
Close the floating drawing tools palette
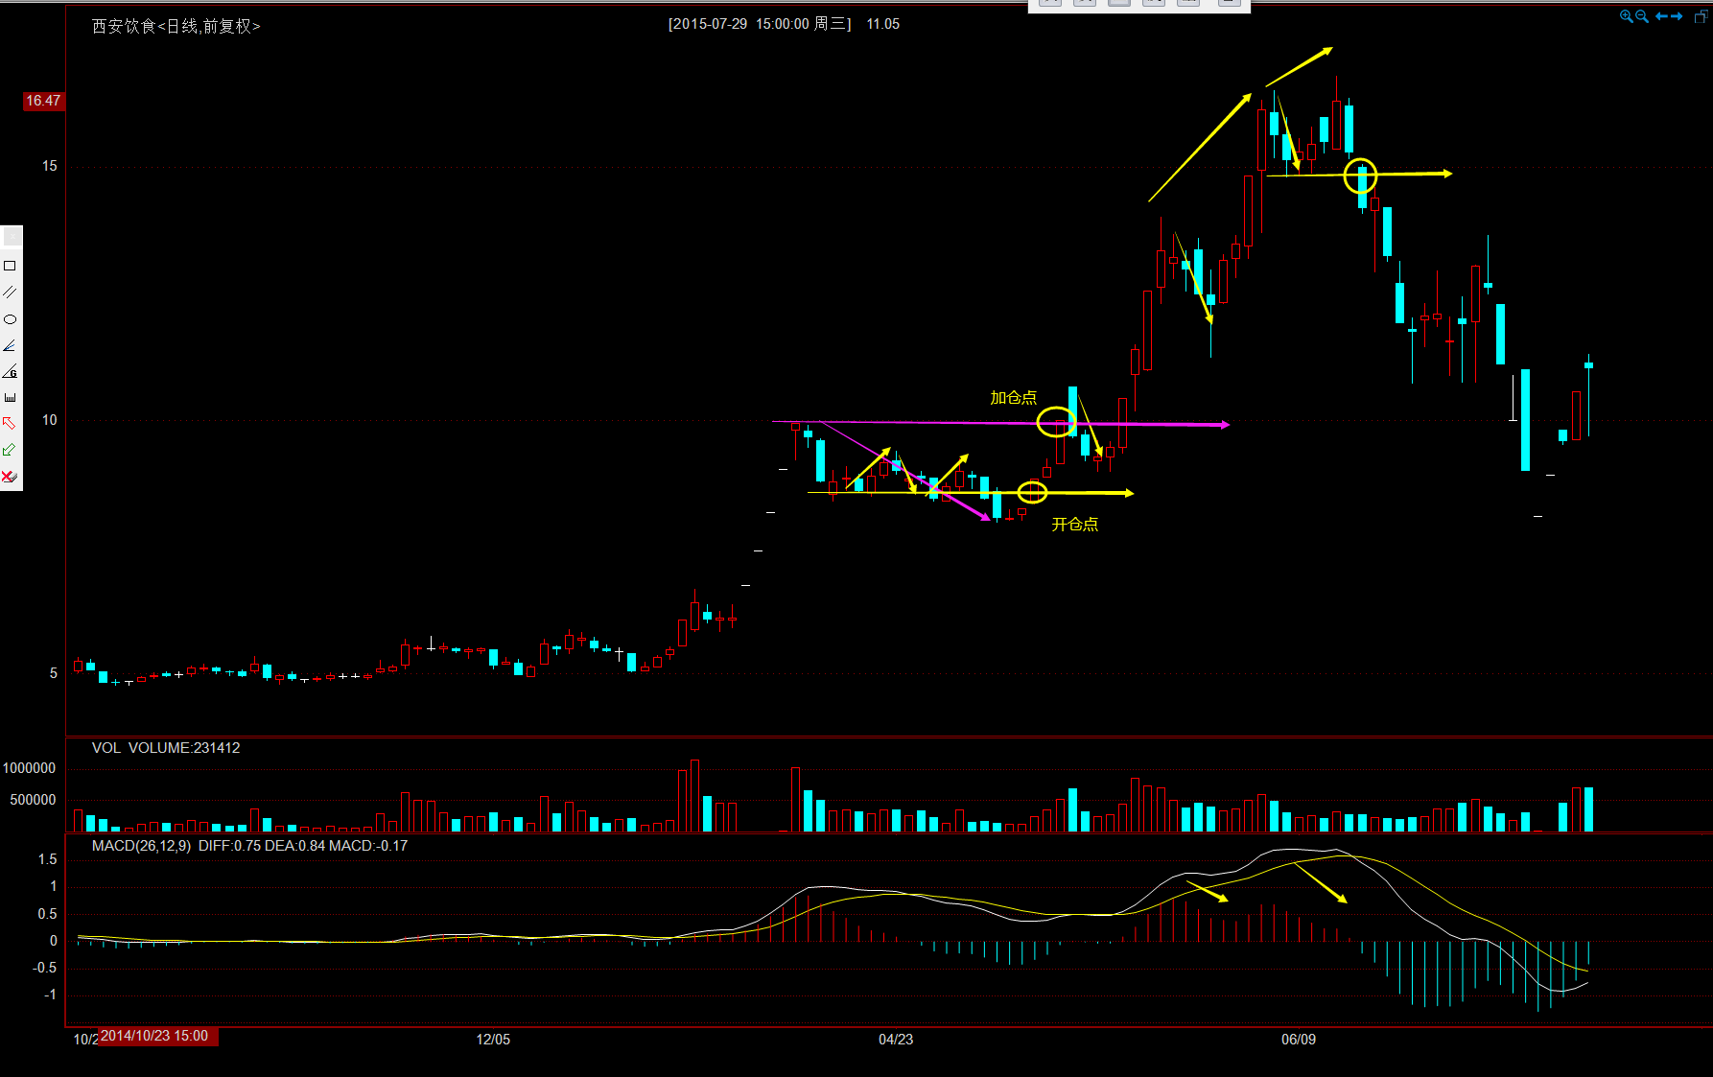pyautogui.click(x=11, y=237)
